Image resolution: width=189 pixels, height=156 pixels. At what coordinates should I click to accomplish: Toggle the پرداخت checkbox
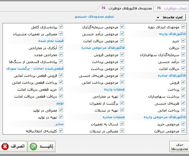[183, 89]
